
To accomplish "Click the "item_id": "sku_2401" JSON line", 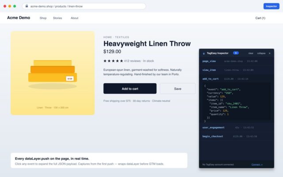I will click(226, 104).
